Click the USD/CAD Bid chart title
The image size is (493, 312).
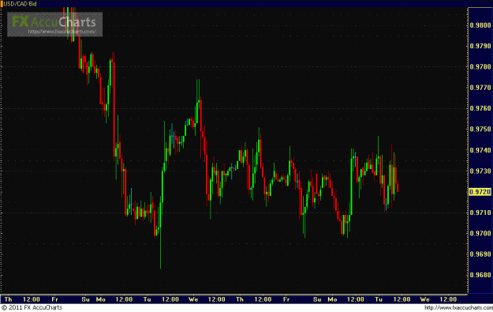(21, 4)
